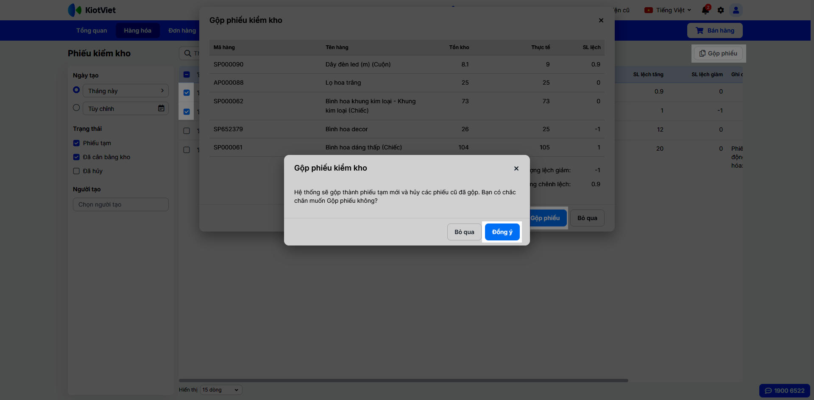Click the search magnifier icon
Screen dimensions: 814x400
pos(187,53)
